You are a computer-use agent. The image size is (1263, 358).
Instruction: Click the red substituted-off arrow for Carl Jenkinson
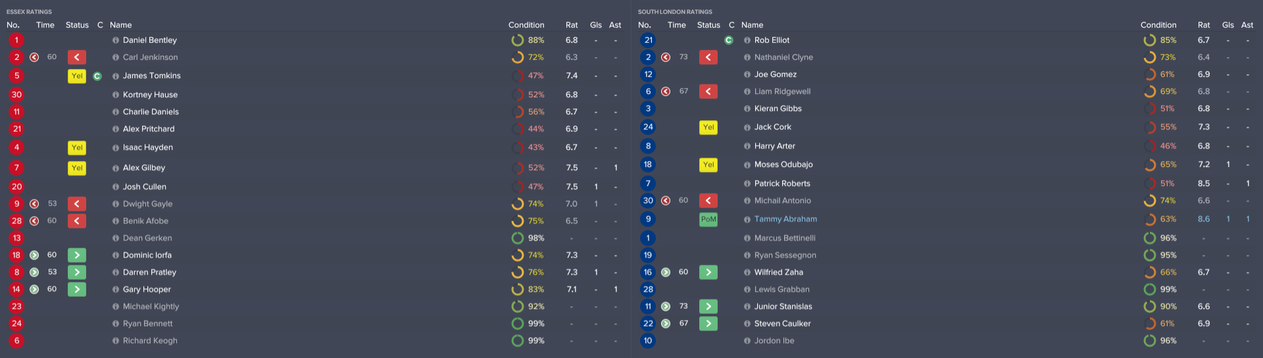(x=76, y=57)
